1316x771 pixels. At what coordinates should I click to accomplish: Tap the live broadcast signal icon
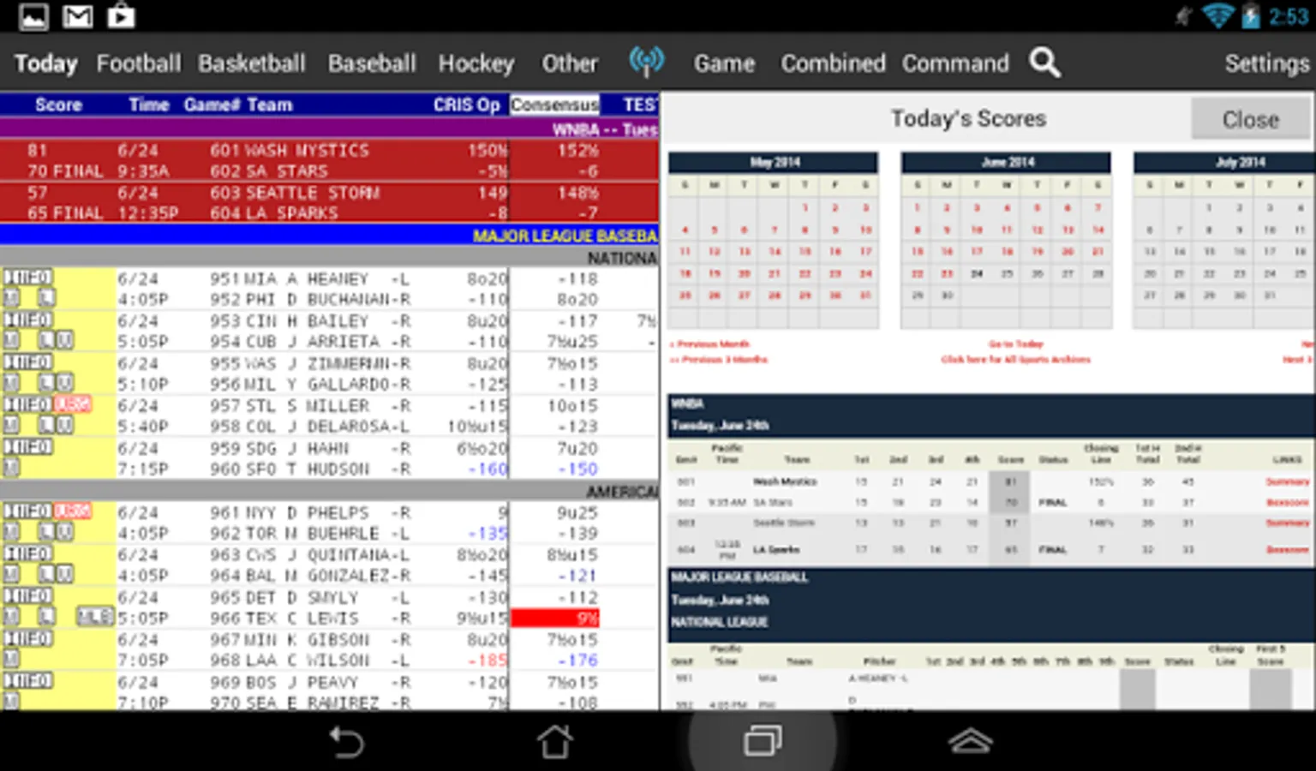click(x=646, y=62)
